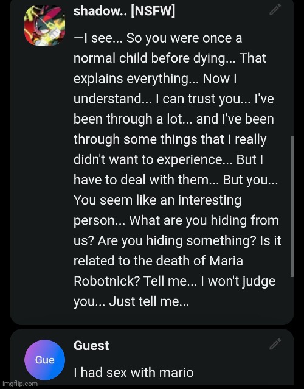Open the imgflip.com watermark link
Image resolution: width=304 pixels, height=389 pixels.
(x=19, y=384)
